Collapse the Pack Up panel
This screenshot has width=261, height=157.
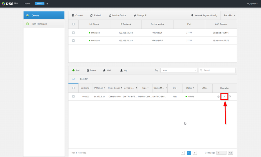click(229, 15)
